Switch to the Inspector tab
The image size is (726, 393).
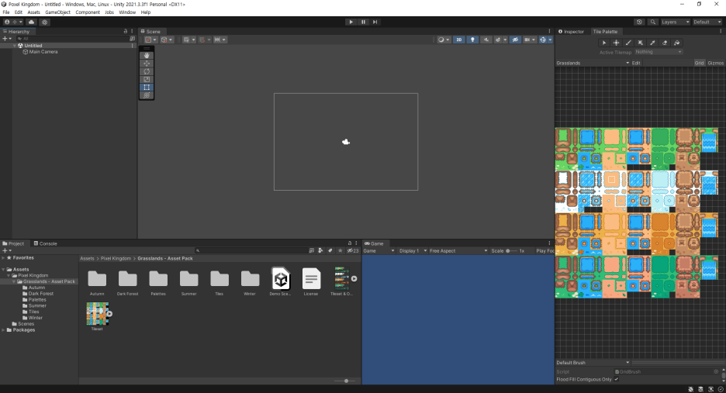pos(572,32)
